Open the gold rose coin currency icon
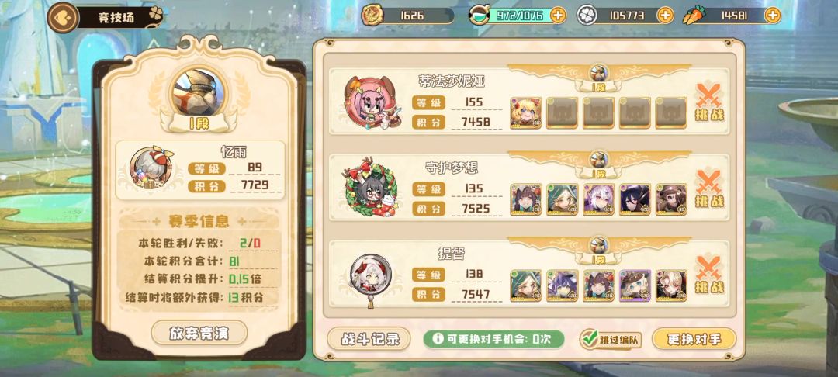Viewport: 838px width, 377px height. click(x=372, y=16)
